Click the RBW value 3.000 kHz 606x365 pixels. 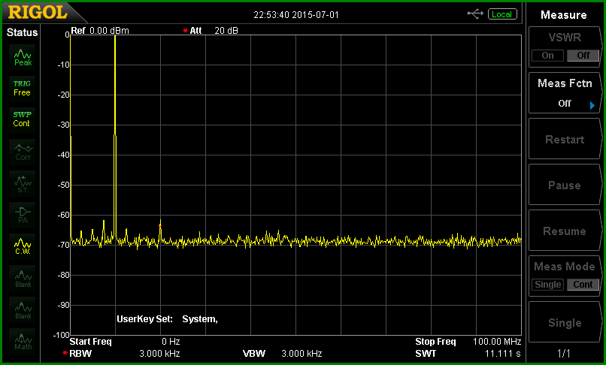(x=159, y=354)
